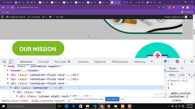This screenshot has height=109, width=195.
Task: Click Stop sharing in the screen share bar
Action: pos(112,99)
